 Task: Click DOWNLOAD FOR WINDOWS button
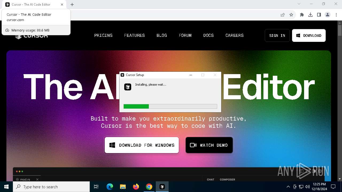point(142,145)
